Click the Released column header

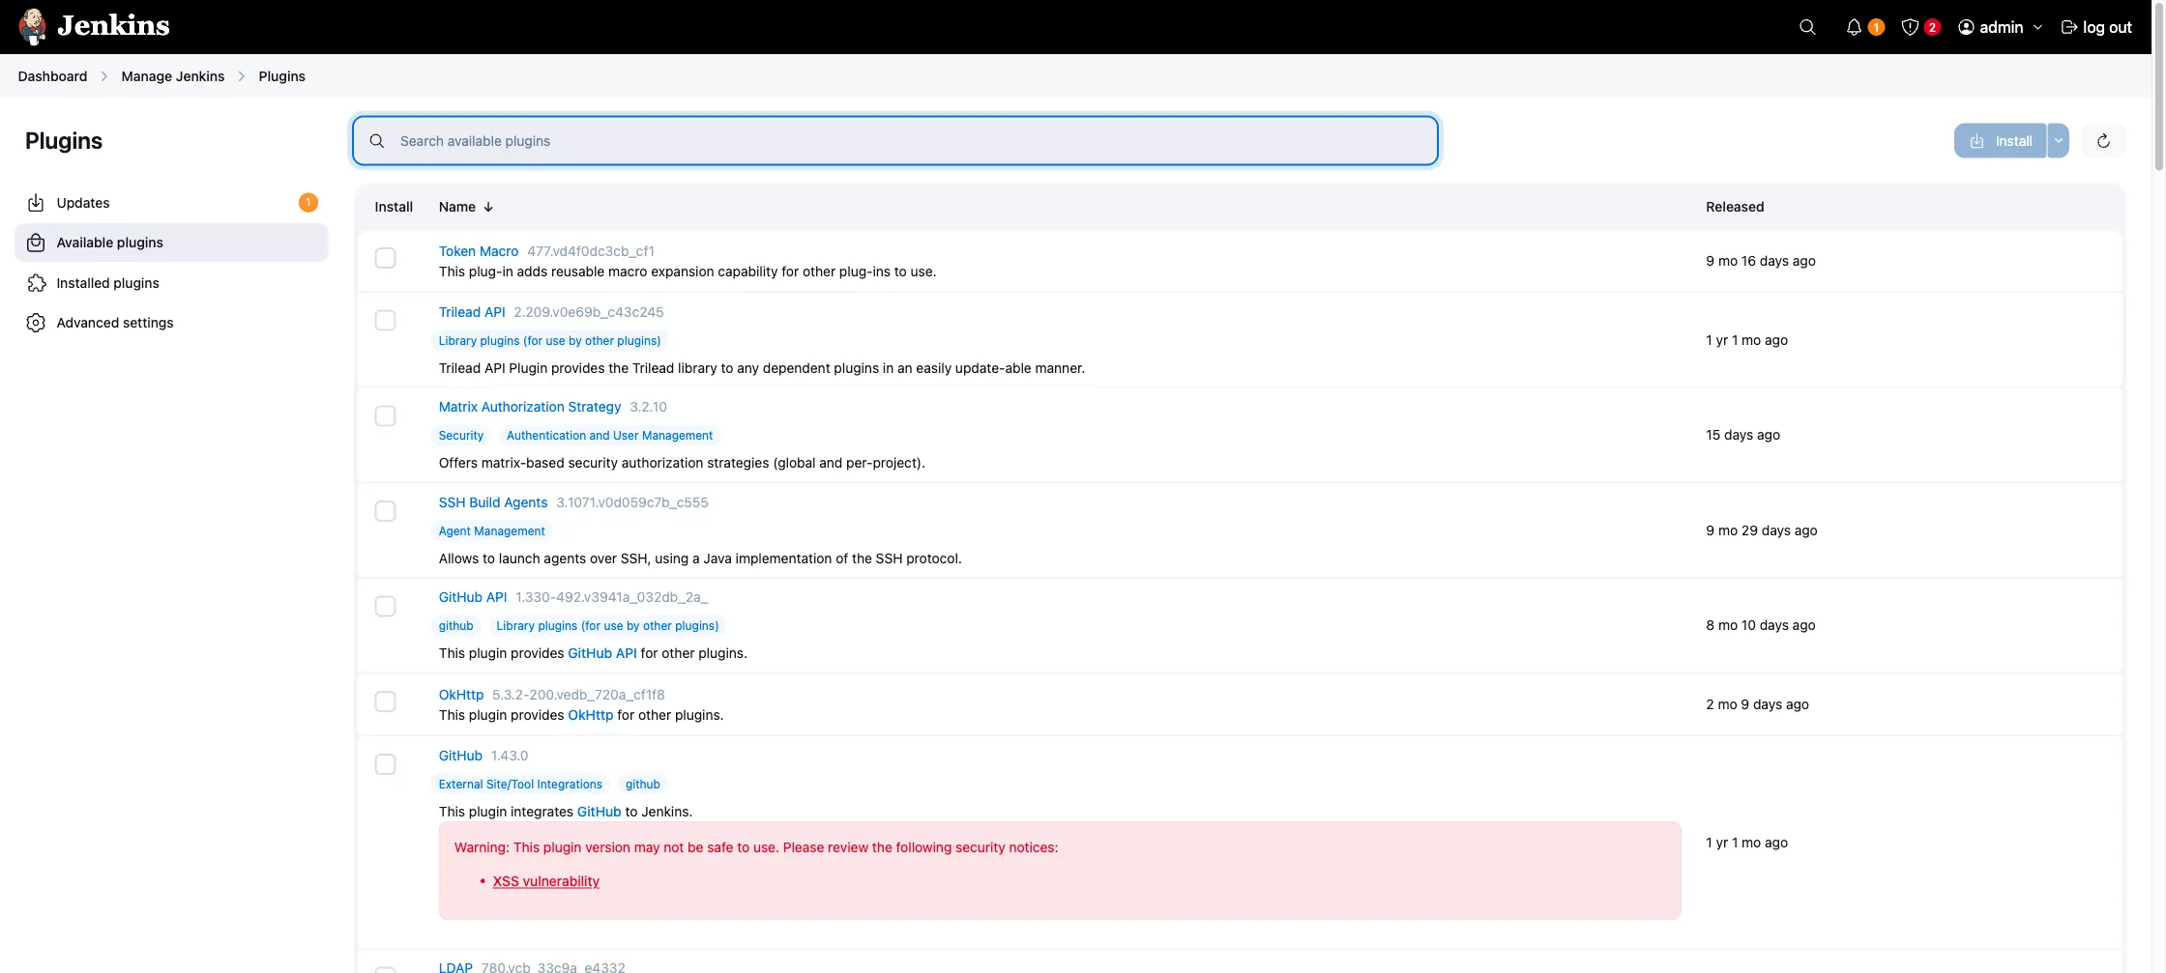1735,207
